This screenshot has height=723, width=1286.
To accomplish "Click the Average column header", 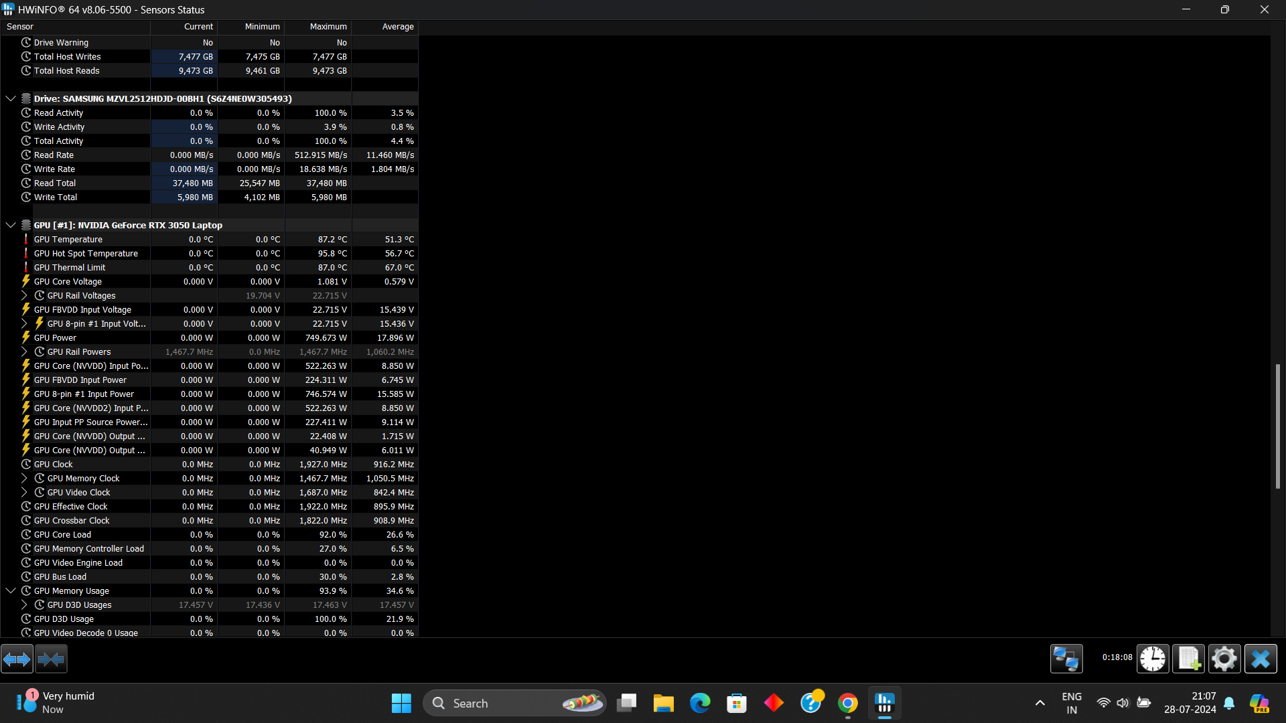I will [384, 27].
